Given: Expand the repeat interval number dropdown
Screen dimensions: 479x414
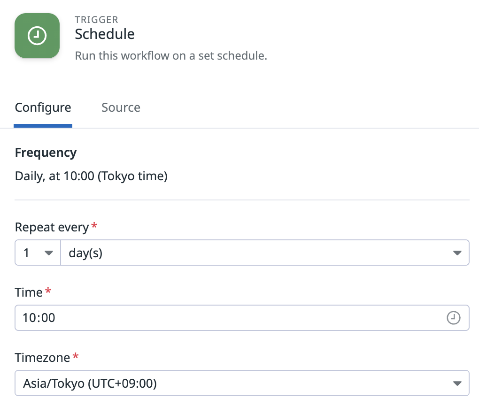Looking at the screenshot, I should 38,253.
